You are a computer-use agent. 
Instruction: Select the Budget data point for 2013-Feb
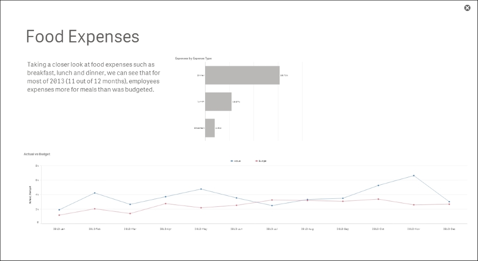click(x=95, y=209)
